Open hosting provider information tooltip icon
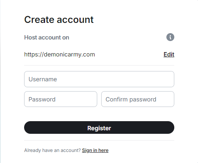The image size is (198, 163). point(170,37)
